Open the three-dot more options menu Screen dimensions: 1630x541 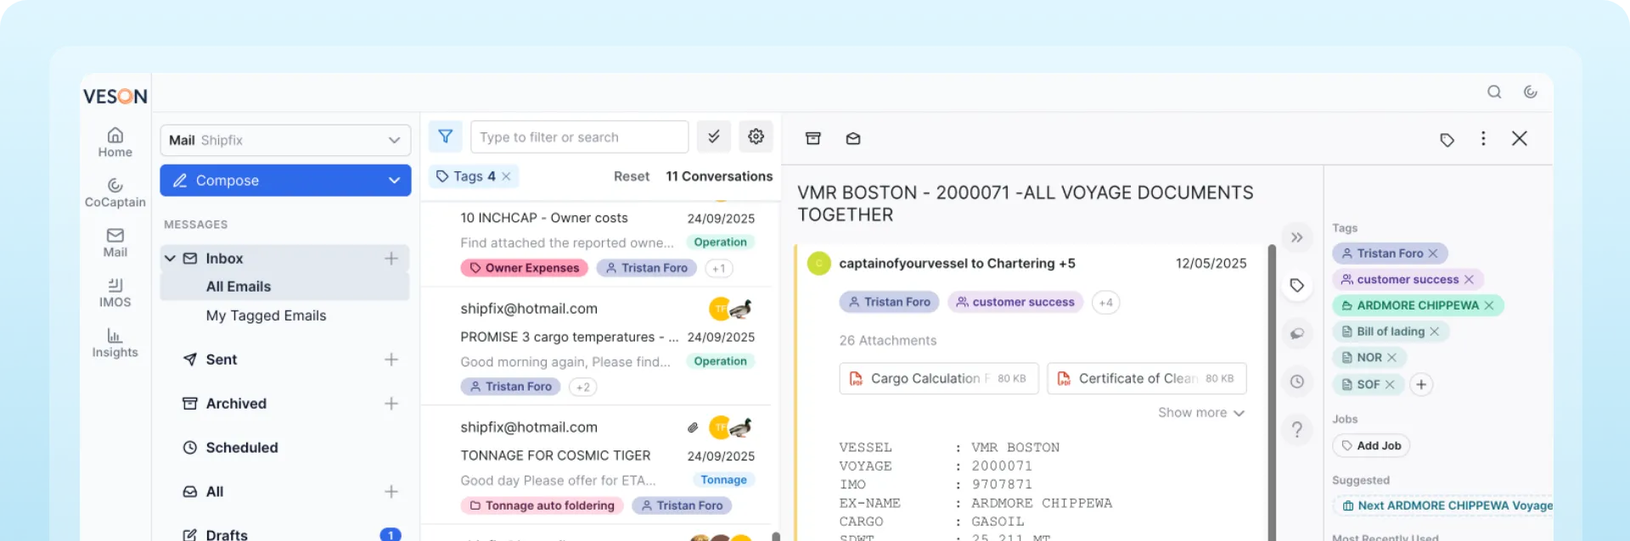[1483, 138]
